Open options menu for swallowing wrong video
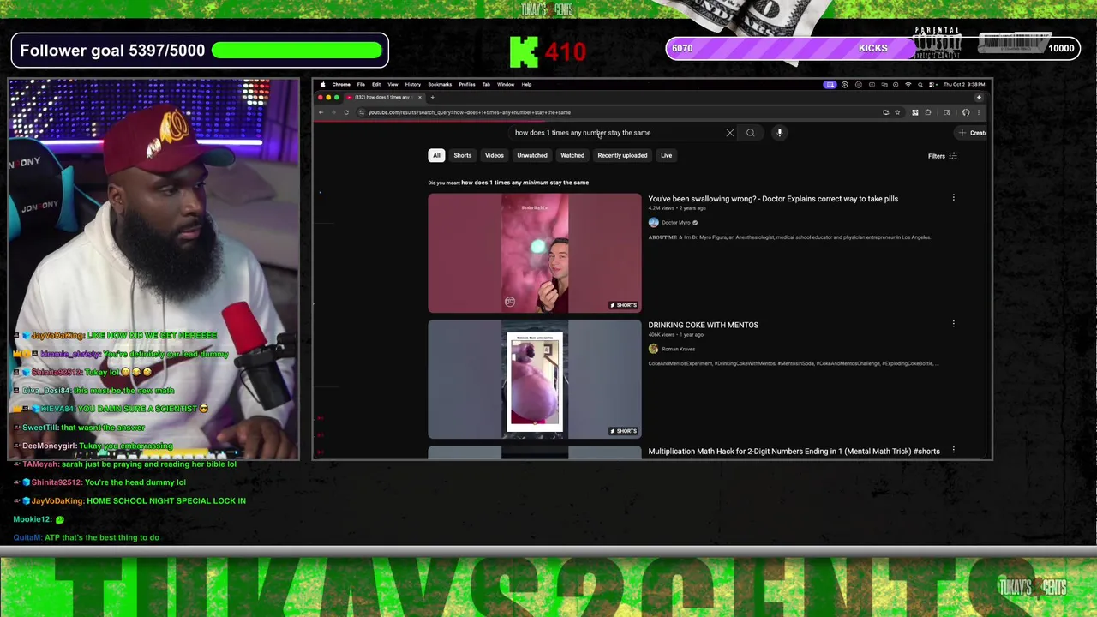 (x=953, y=198)
